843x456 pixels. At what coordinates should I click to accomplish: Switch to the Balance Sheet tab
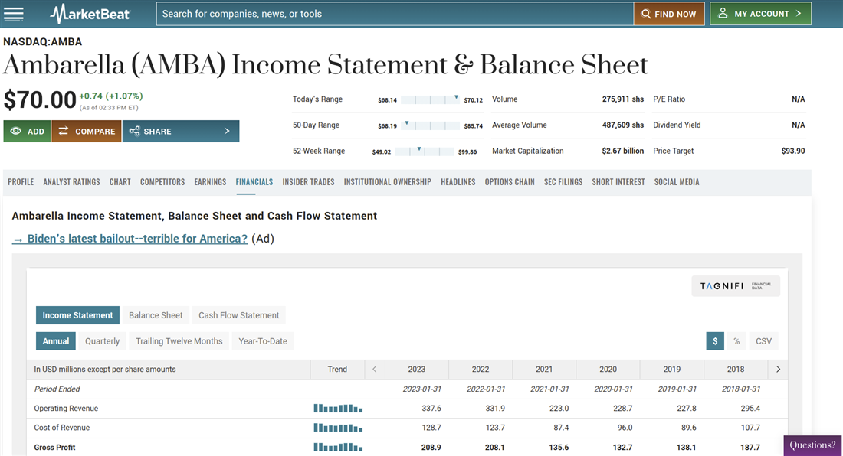click(156, 315)
